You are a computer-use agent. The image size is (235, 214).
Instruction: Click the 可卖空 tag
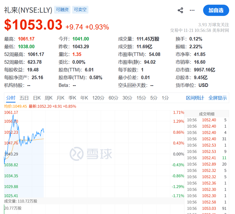click(x=80, y=10)
